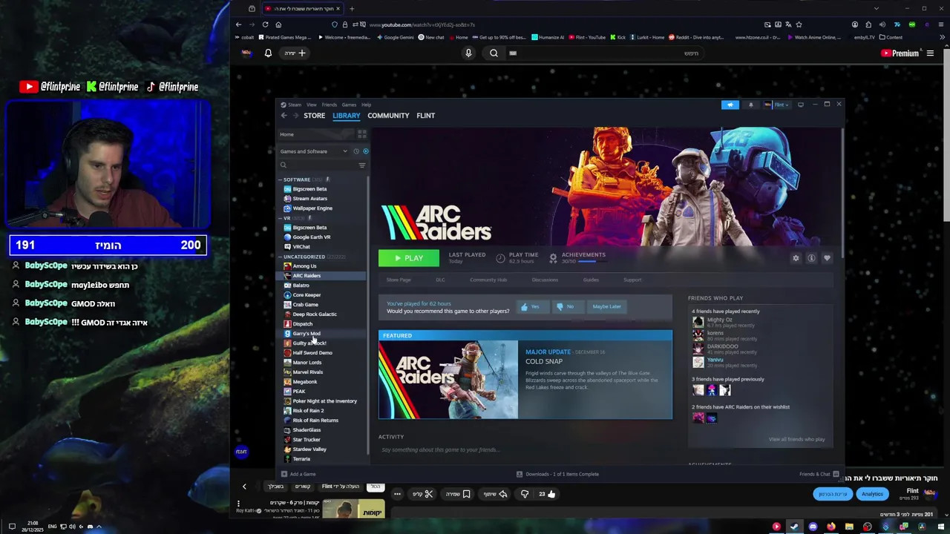The width and height of the screenshot is (950, 534).
Task: Click the Steam library search field
Action: (x=316, y=165)
